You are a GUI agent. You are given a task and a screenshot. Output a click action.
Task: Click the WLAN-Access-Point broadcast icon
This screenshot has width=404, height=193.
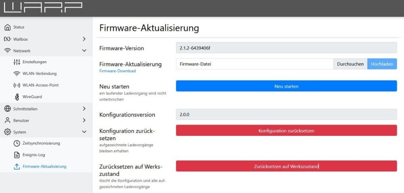[x=17, y=85]
